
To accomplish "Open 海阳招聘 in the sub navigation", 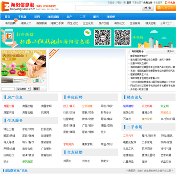I will 10,23.
